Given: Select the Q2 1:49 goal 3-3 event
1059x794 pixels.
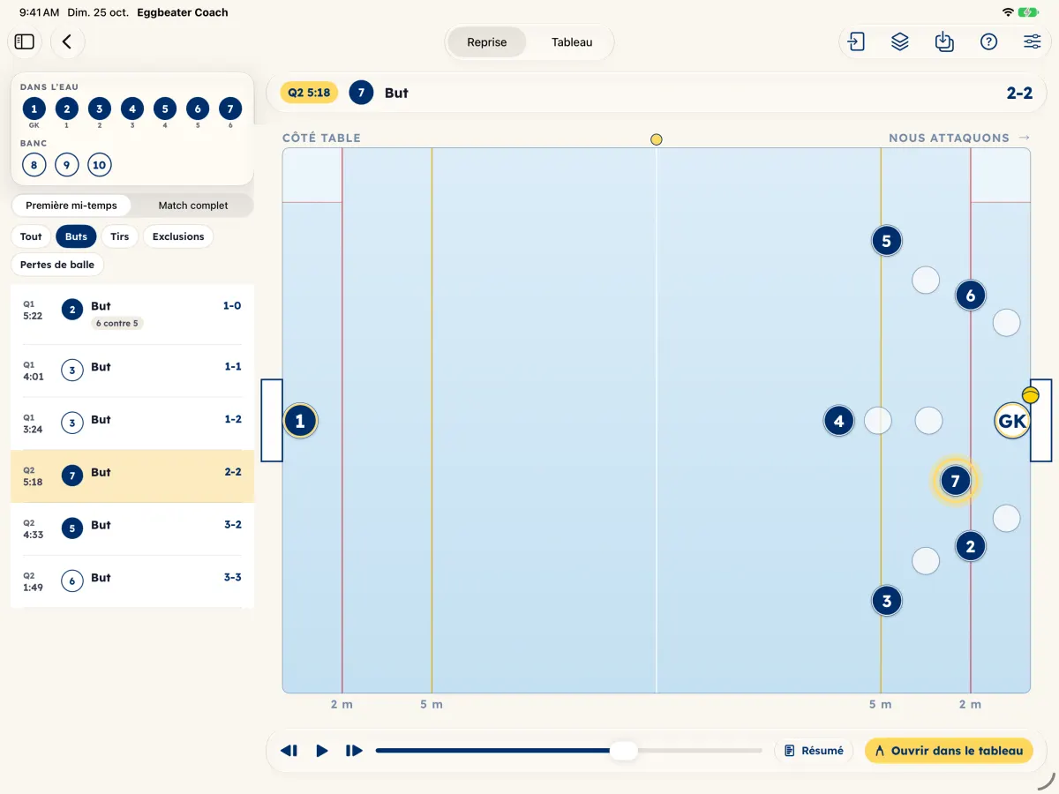Looking at the screenshot, I should coord(132,582).
